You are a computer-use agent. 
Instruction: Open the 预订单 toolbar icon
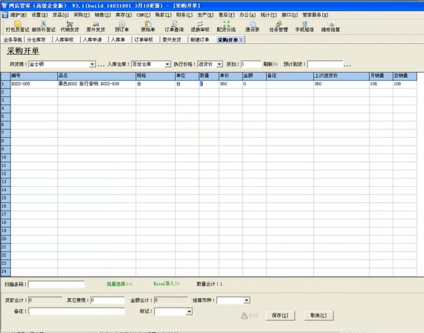coord(122,27)
